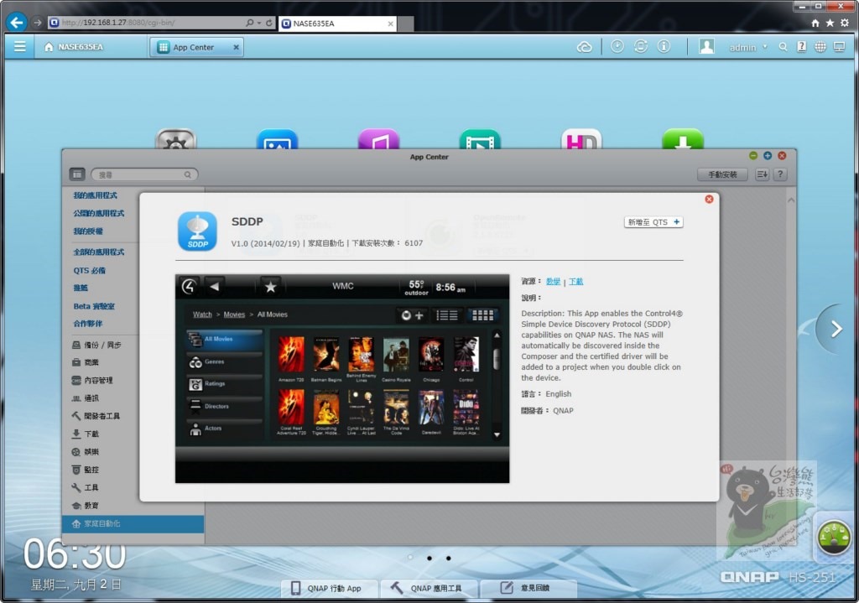Image resolution: width=859 pixels, height=603 pixels.
Task: Go to next desktop page arrow
Action: [x=836, y=329]
